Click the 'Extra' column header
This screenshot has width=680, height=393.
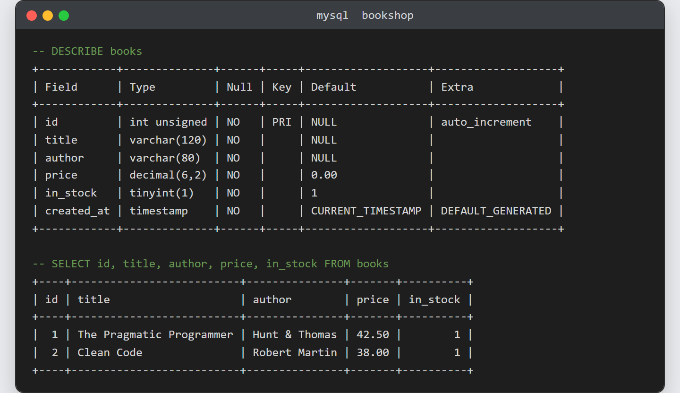[x=457, y=87]
